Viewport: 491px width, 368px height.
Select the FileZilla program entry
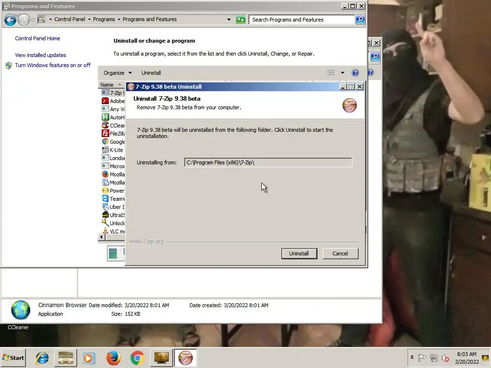[x=113, y=133]
